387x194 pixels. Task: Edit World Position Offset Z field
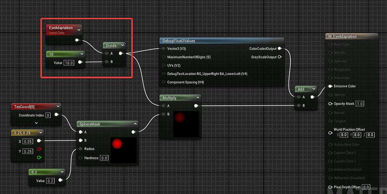[371, 135]
